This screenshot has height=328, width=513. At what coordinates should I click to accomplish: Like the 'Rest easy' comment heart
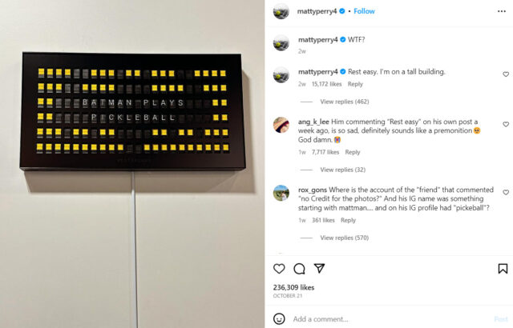506,74
